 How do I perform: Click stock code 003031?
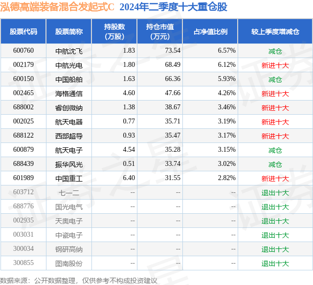[x=23, y=234]
